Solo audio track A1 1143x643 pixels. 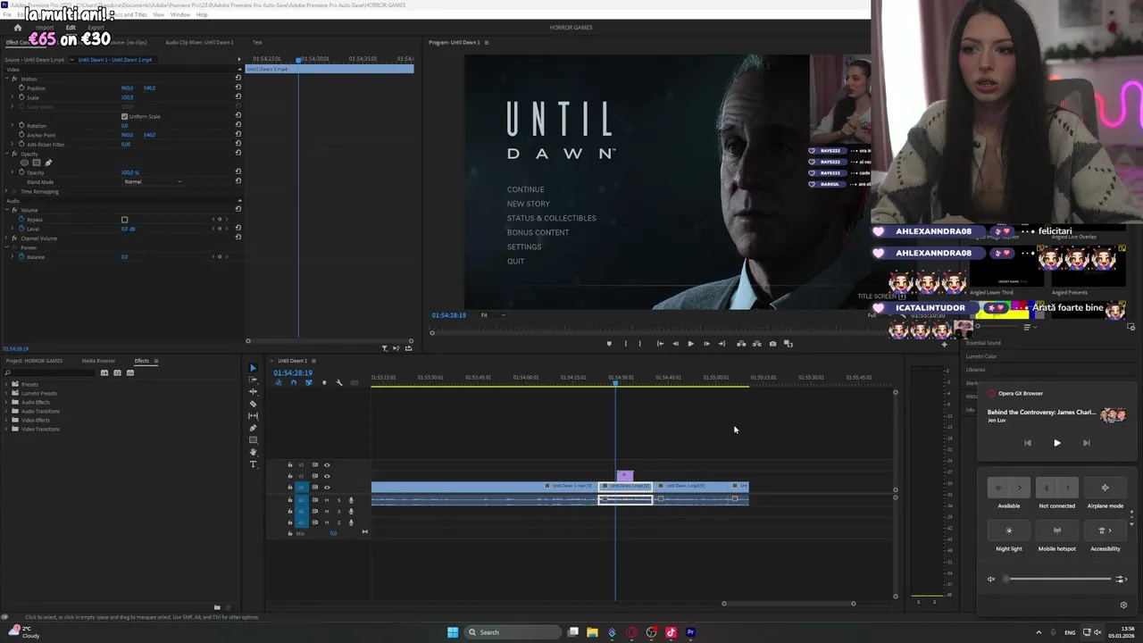(x=338, y=500)
